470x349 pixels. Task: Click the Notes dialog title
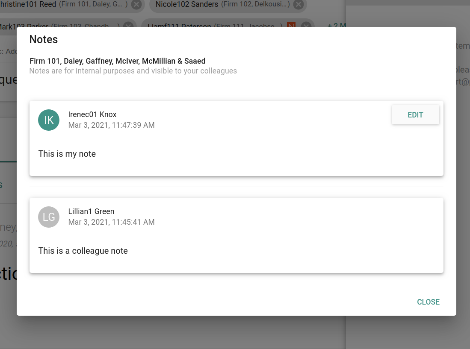click(x=44, y=39)
